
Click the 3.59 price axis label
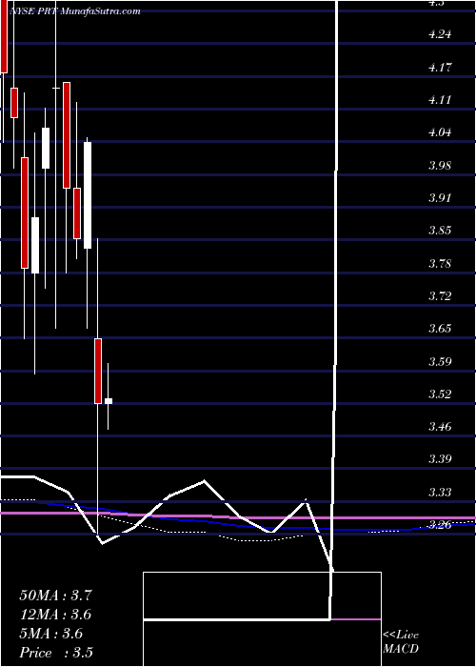point(440,362)
